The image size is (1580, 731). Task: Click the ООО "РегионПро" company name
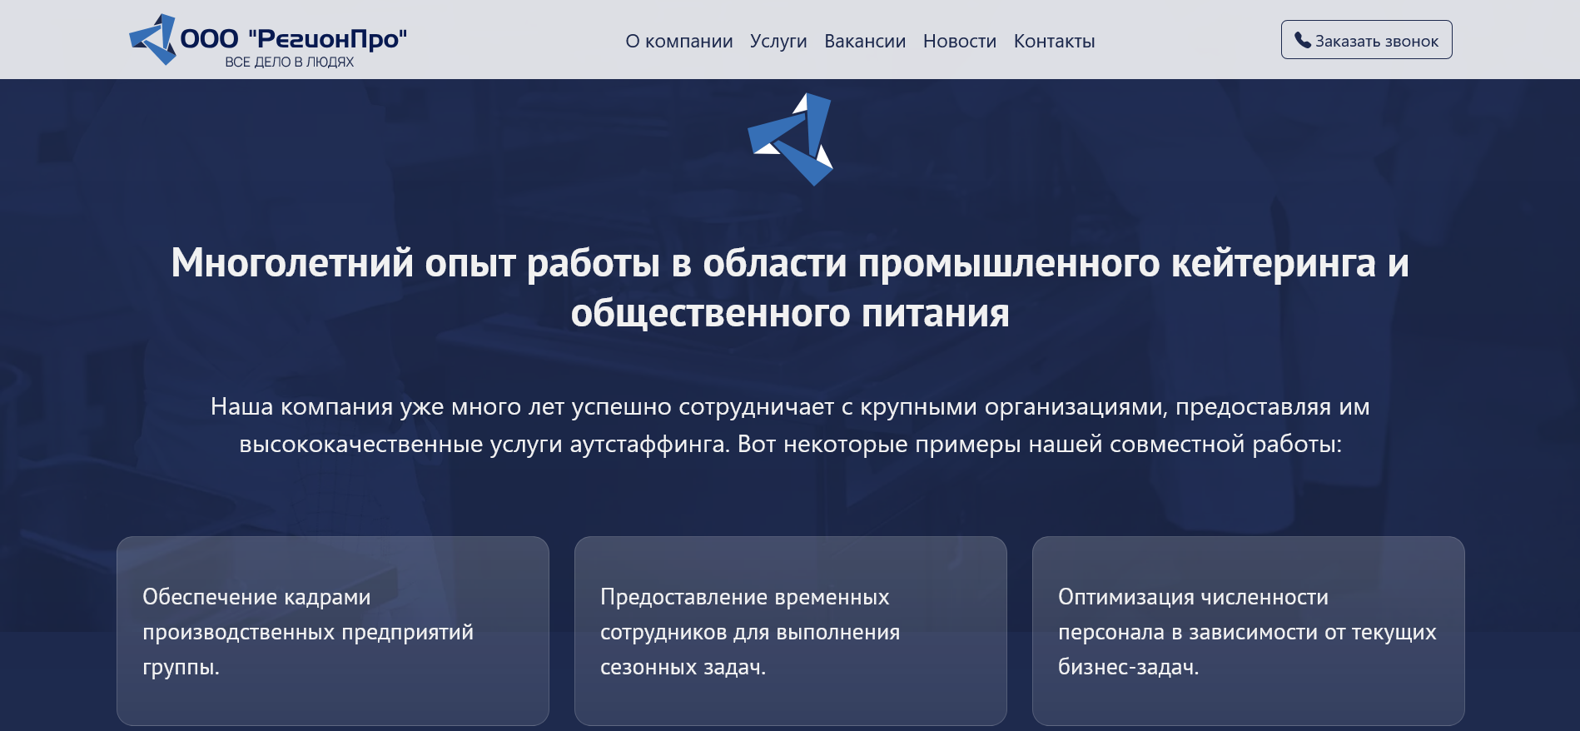click(x=293, y=38)
